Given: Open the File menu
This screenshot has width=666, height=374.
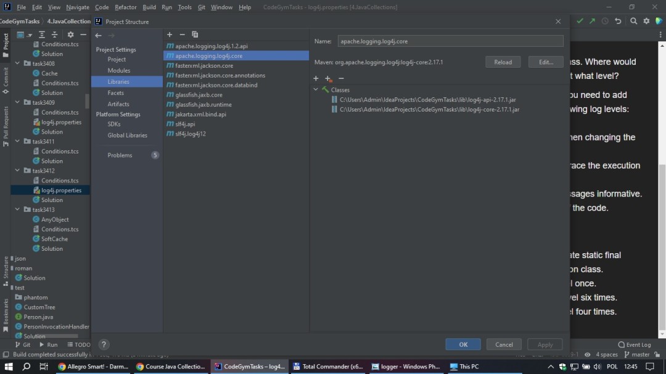Looking at the screenshot, I should click(x=21, y=7).
